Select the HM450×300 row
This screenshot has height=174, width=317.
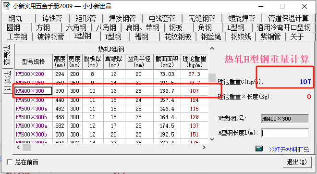tap(111, 100)
